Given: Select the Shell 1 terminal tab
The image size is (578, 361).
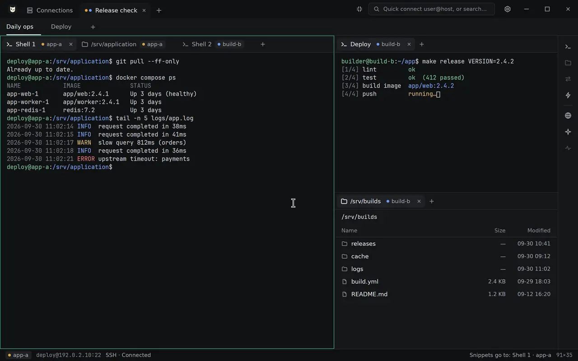Looking at the screenshot, I should (39, 44).
